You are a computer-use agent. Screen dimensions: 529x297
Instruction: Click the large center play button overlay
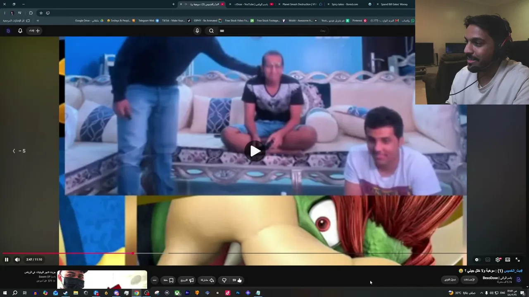coord(255,151)
